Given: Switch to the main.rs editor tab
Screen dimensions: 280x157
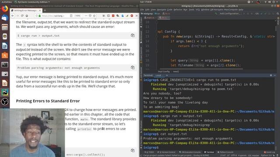Looking at the screenshot, I should (x=149, y=18).
